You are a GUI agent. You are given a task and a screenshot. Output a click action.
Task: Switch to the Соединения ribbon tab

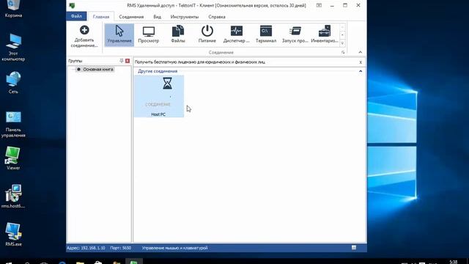pyautogui.click(x=131, y=17)
